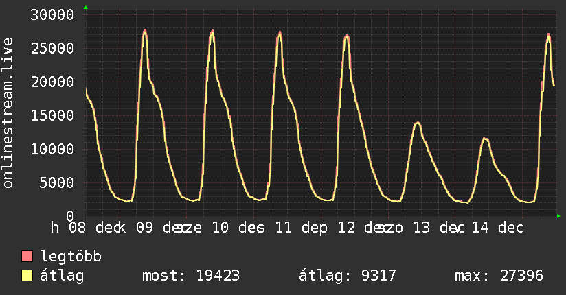Click the 30000 y-axis label

pos(52,15)
